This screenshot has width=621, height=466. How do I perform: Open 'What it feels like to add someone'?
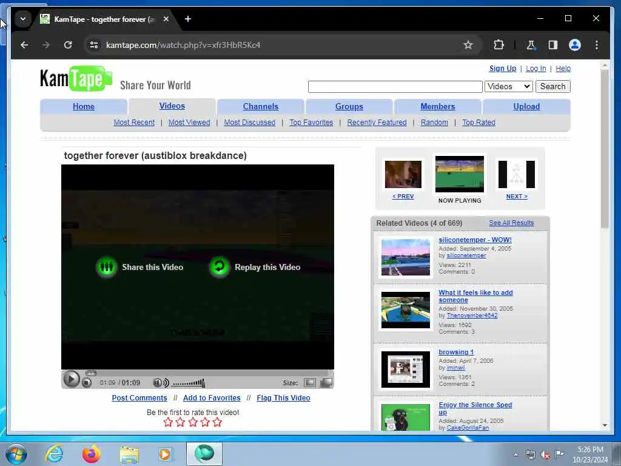[x=475, y=296]
